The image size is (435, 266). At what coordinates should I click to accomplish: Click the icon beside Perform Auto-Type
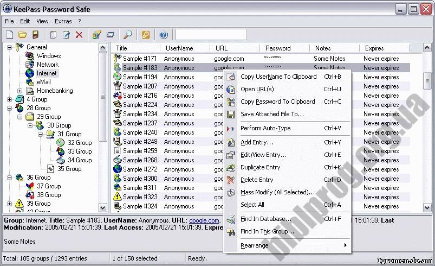pyautogui.click(x=231, y=129)
